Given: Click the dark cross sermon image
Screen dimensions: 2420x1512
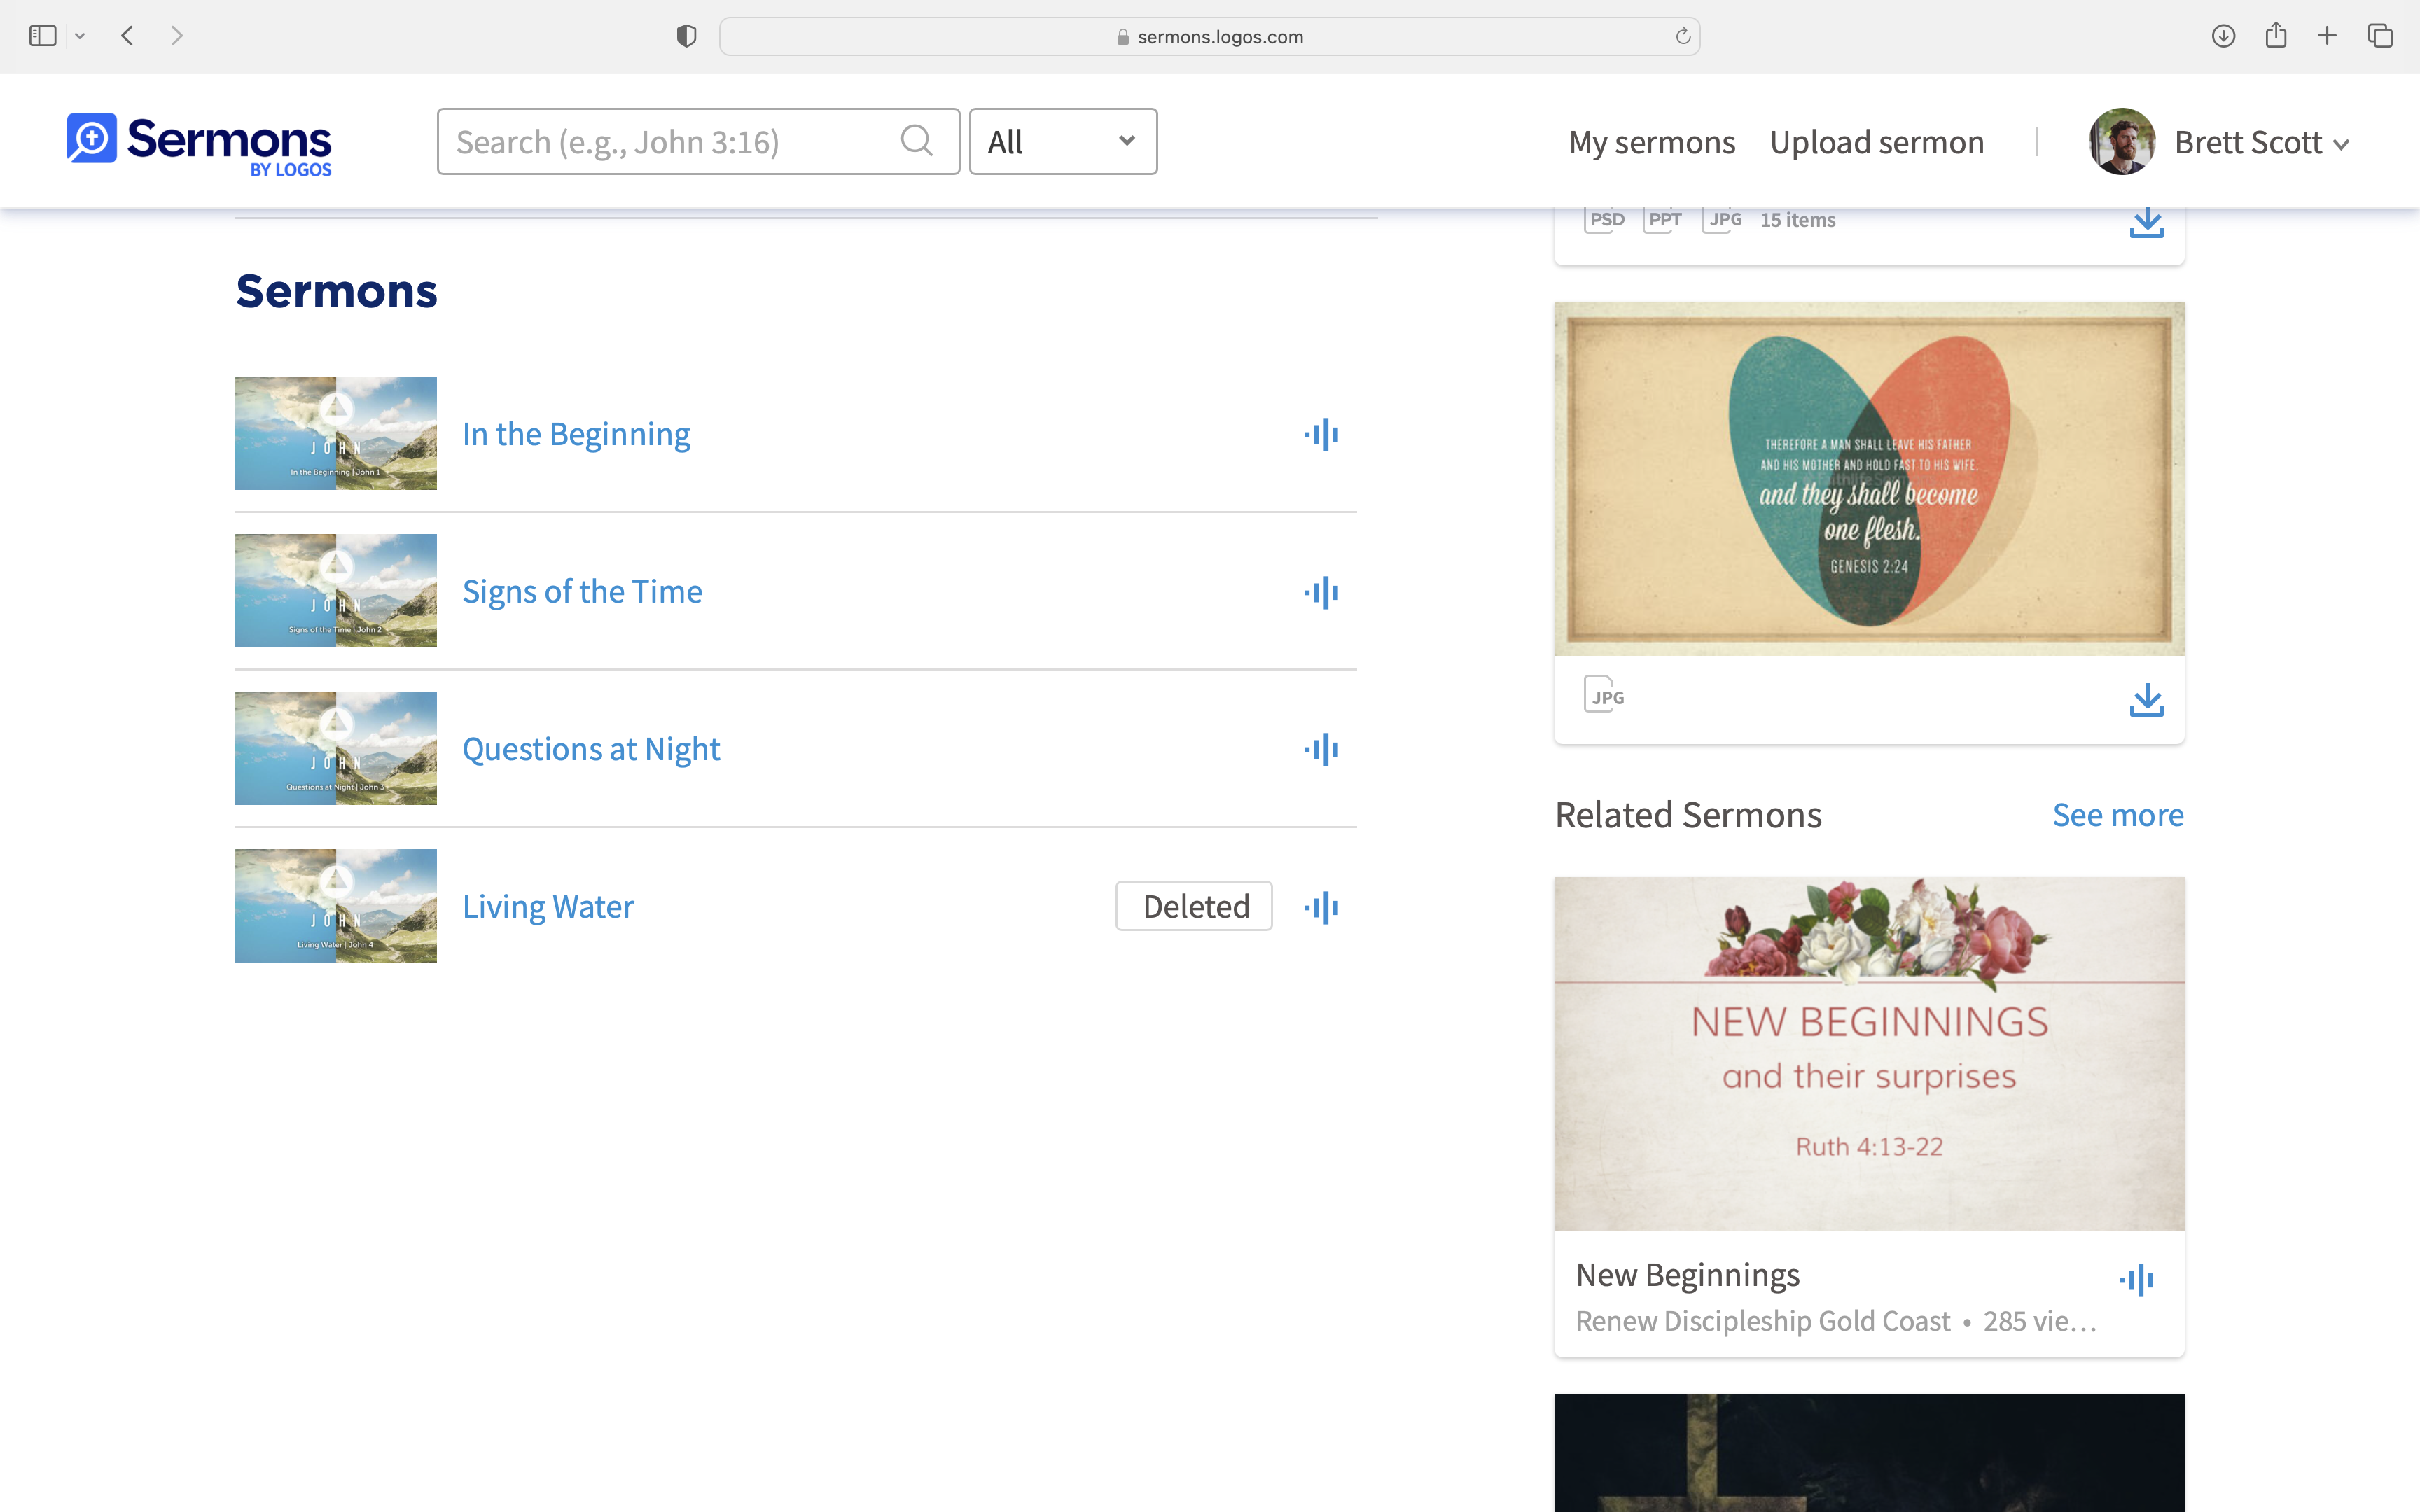Looking at the screenshot, I should (1869, 1453).
